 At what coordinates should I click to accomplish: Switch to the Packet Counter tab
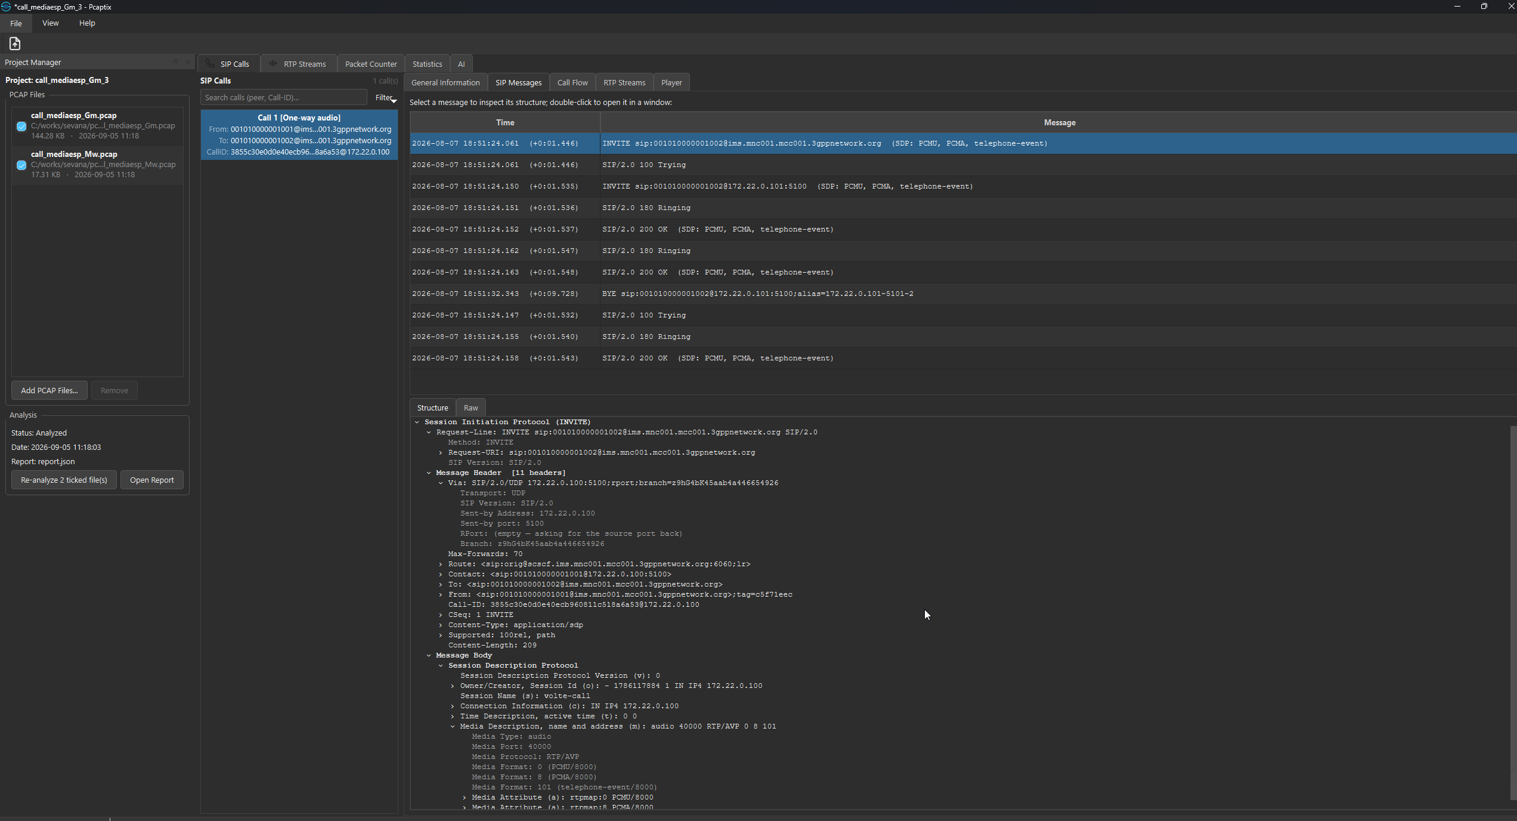tap(371, 64)
